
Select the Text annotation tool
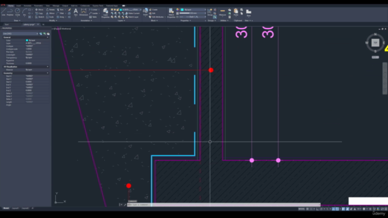coord(76,12)
